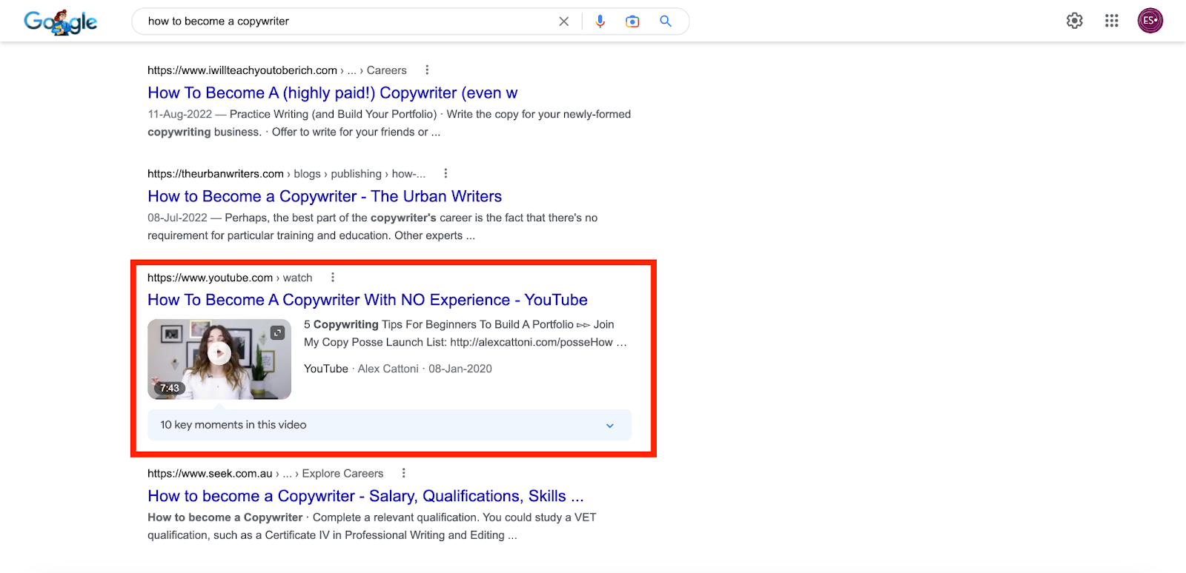This screenshot has width=1186, height=573.
Task: Open Google Lens camera search
Action: click(x=632, y=21)
